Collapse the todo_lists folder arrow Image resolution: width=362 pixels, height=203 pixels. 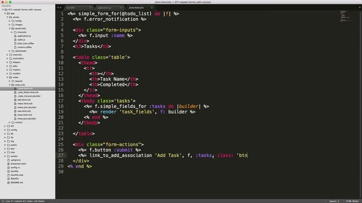[x=10, y=85]
